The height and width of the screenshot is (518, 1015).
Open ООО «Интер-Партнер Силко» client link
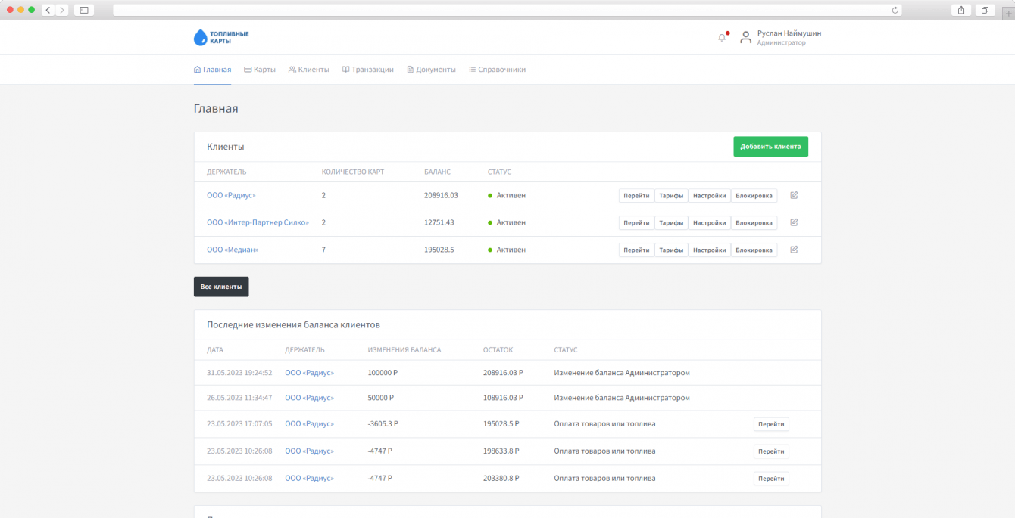pos(258,223)
